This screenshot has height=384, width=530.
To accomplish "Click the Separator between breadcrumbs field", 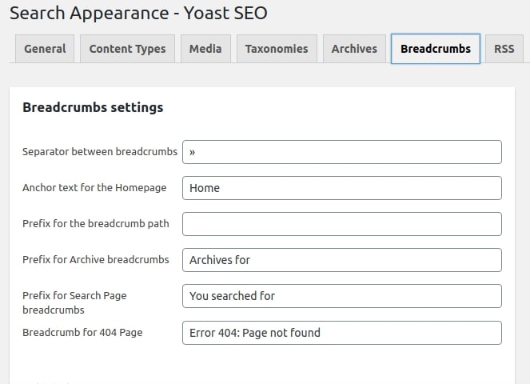I will point(341,152).
